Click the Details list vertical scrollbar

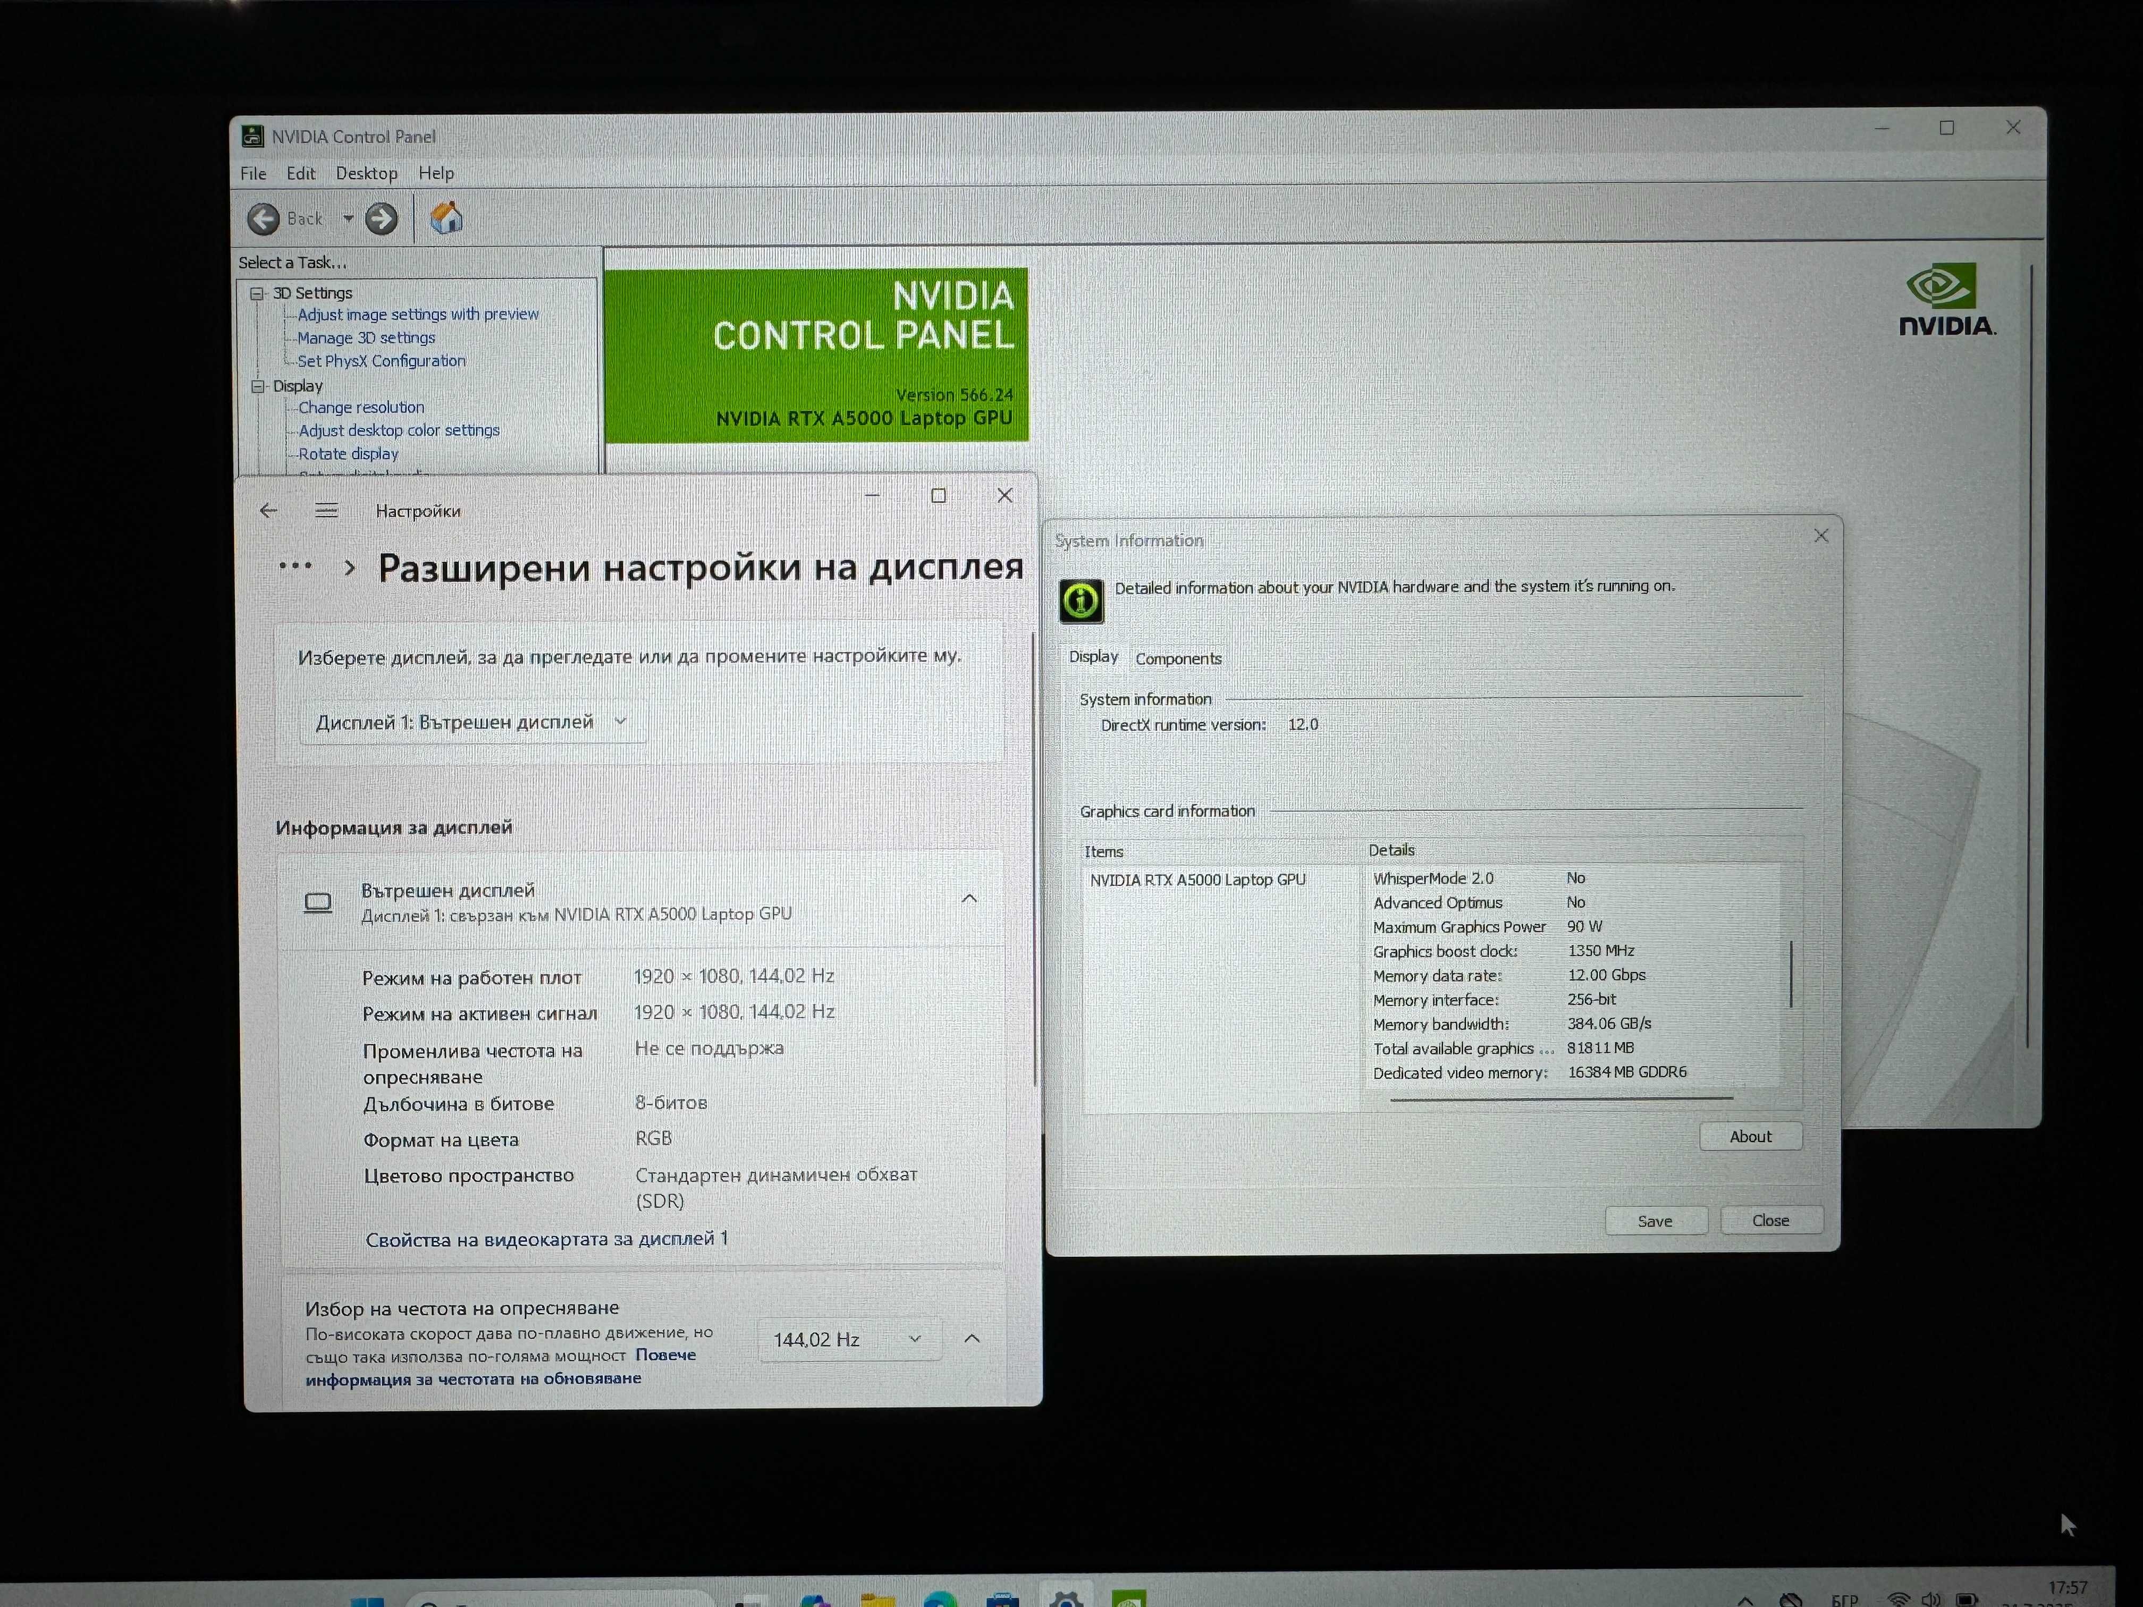1791,974
